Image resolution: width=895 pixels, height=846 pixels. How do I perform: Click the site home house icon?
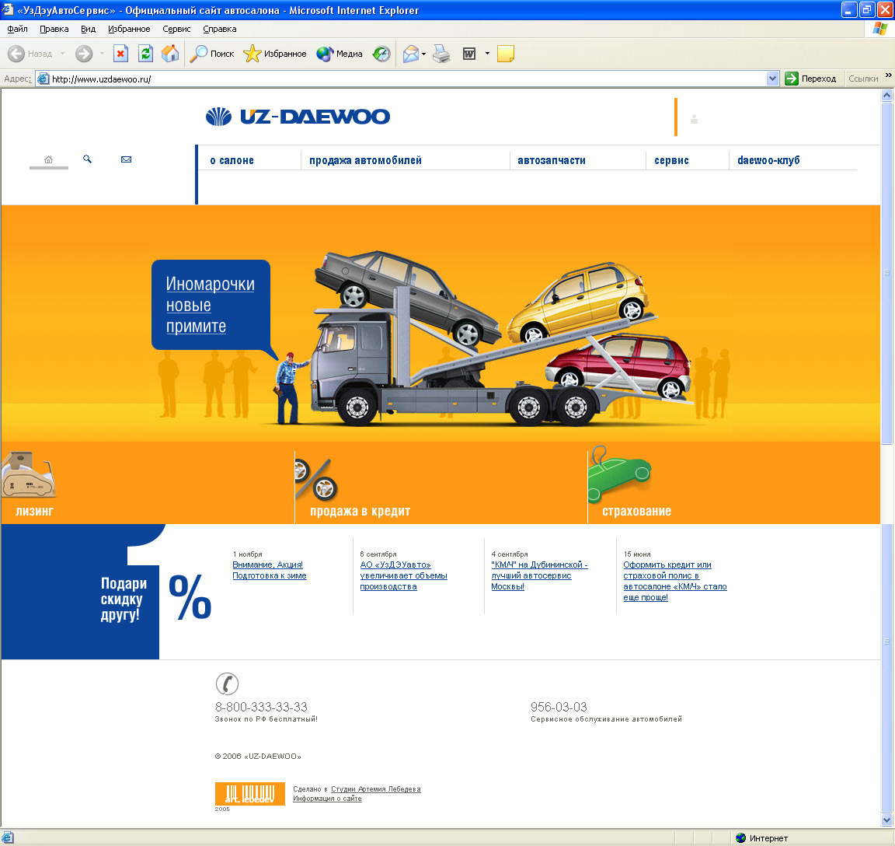48,159
